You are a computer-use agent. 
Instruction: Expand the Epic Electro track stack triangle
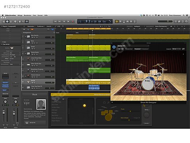tap(25, 36)
